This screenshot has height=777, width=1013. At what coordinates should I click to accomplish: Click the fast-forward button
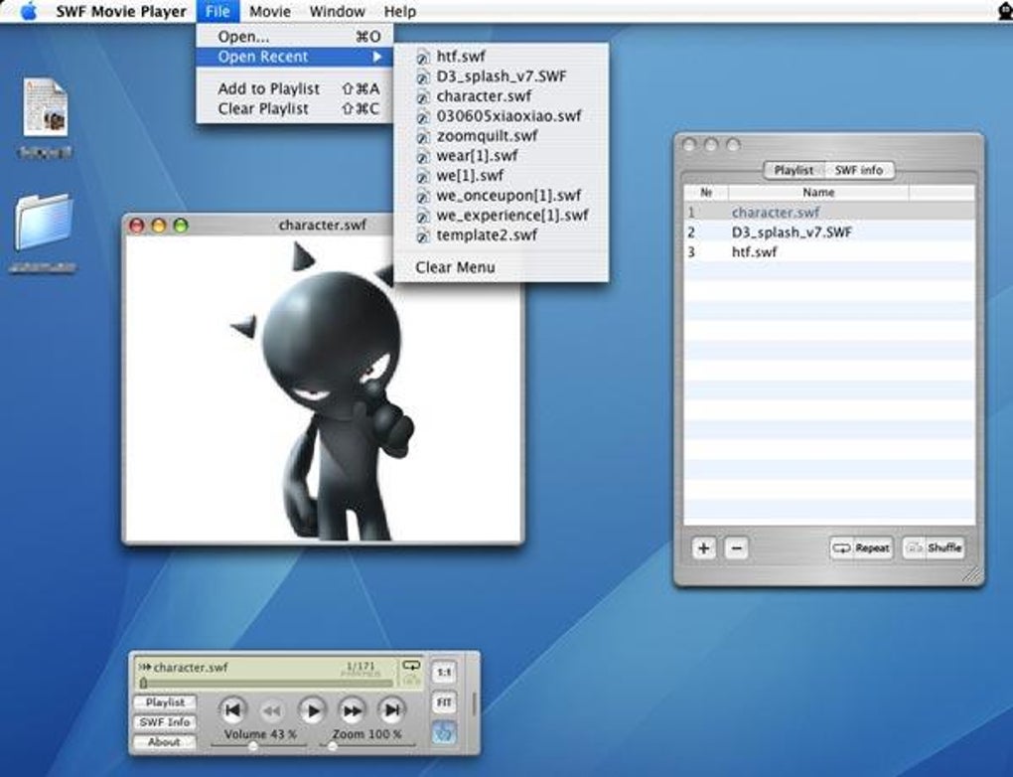point(352,709)
